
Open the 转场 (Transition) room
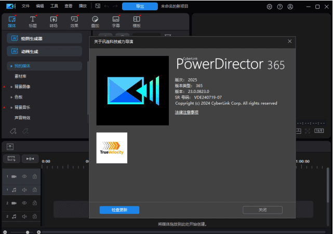point(54,22)
